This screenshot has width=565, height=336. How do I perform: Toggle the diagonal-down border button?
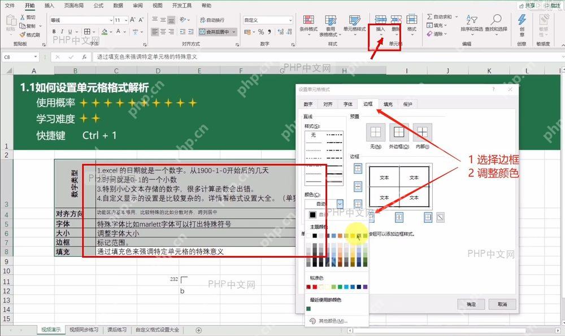coord(440,217)
